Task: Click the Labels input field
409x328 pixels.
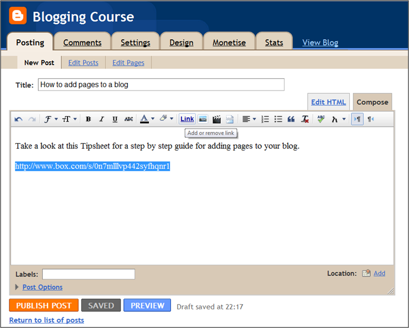Action: coord(89,274)
